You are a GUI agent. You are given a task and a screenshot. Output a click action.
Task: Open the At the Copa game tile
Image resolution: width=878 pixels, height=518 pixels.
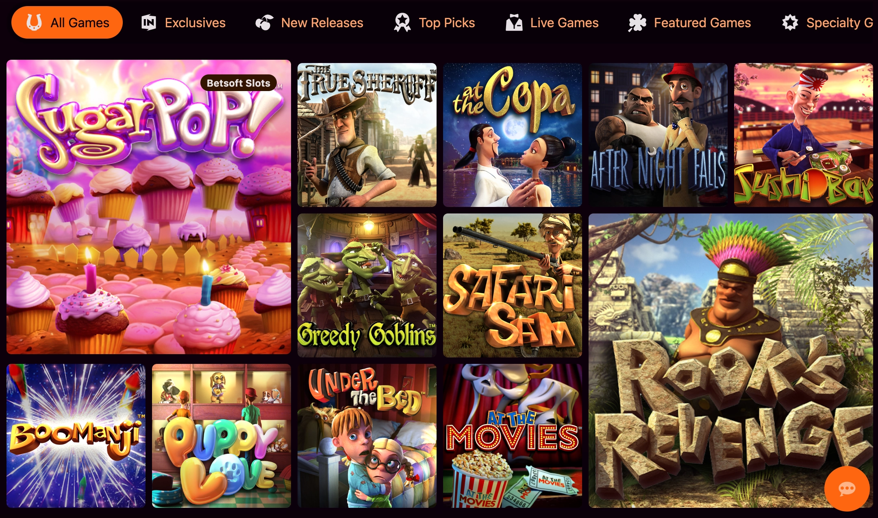(513, 135)
